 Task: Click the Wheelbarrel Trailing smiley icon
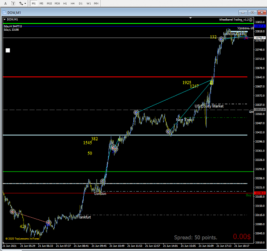coord(251,20)
